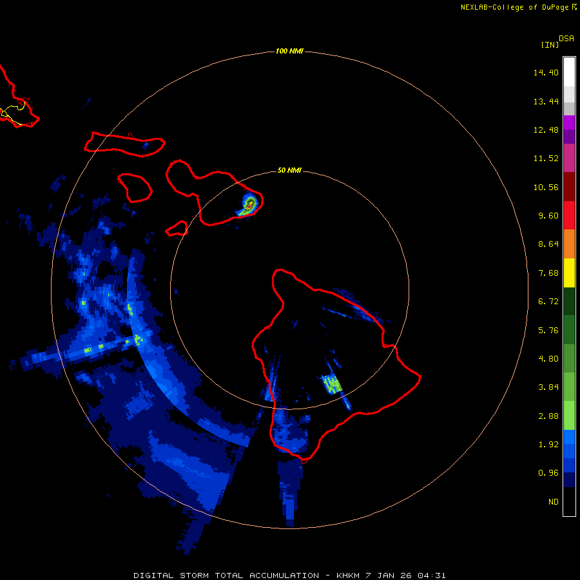This screenshot has height=580, width=580.
Task: Click the 7.68 scale value
Action: pos(548,273)
